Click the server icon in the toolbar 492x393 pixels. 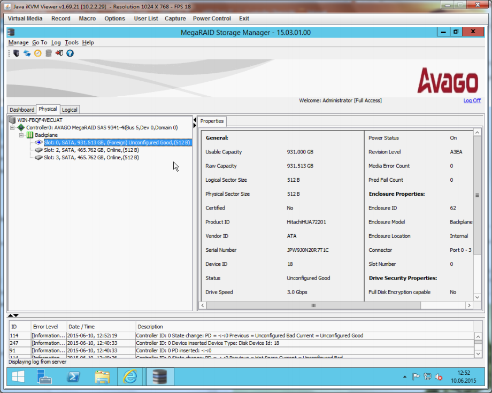pyautogui.click(x=17, y=53)
